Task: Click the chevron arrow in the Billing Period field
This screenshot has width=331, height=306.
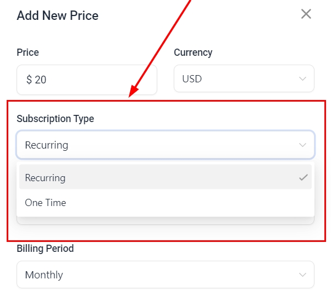Action: tap(302, 275)
